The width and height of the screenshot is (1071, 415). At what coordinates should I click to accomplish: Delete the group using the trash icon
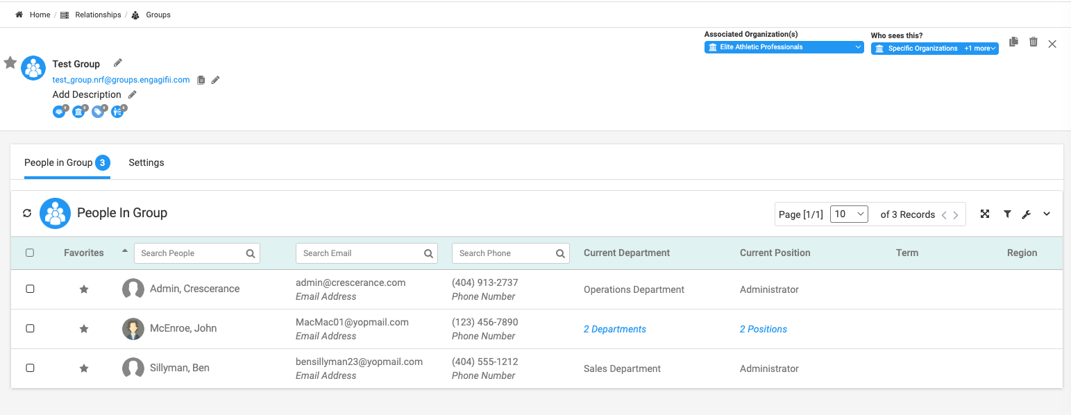click(x=1034, y=42)
